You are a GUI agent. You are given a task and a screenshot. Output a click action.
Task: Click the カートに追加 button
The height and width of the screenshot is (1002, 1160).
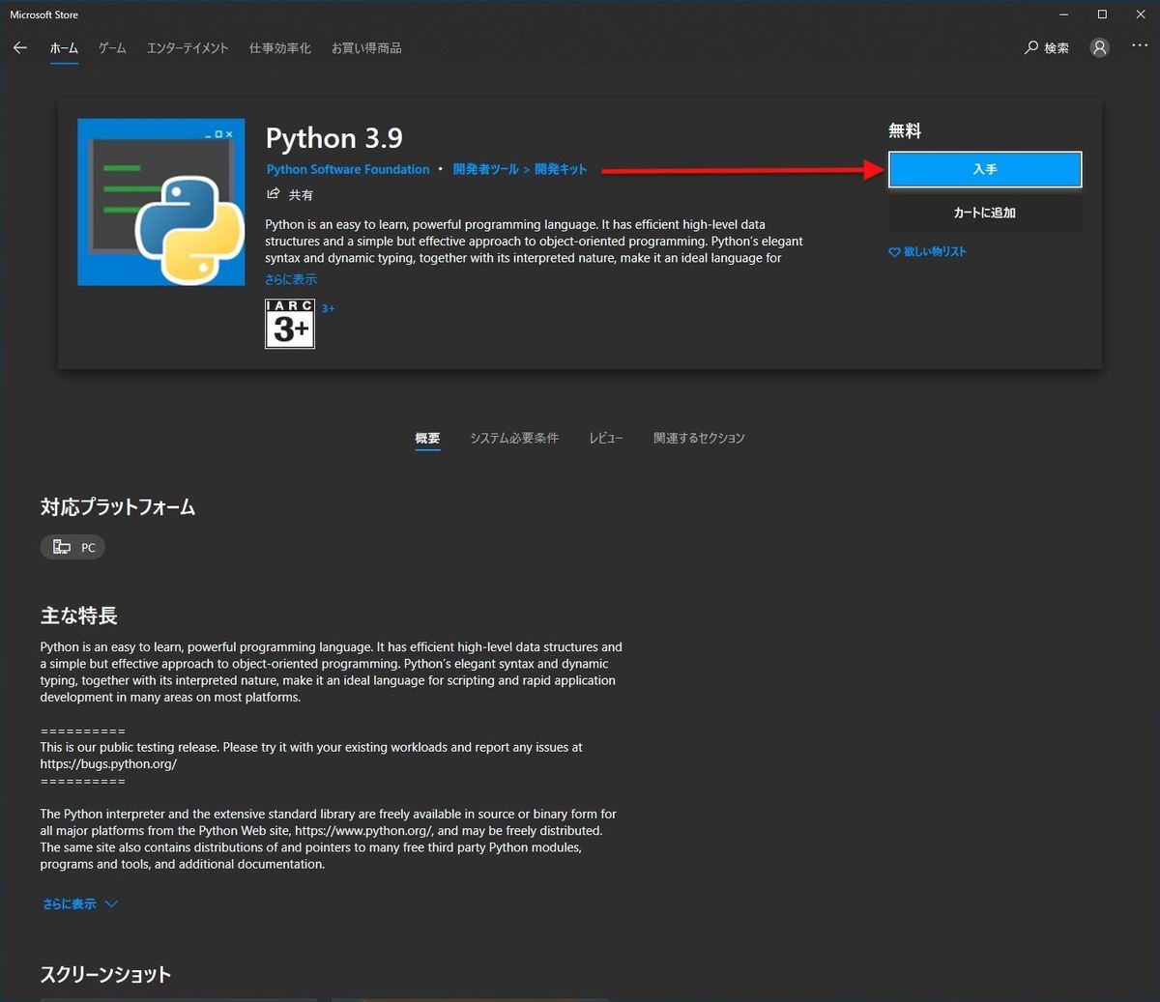pos(985,213)
